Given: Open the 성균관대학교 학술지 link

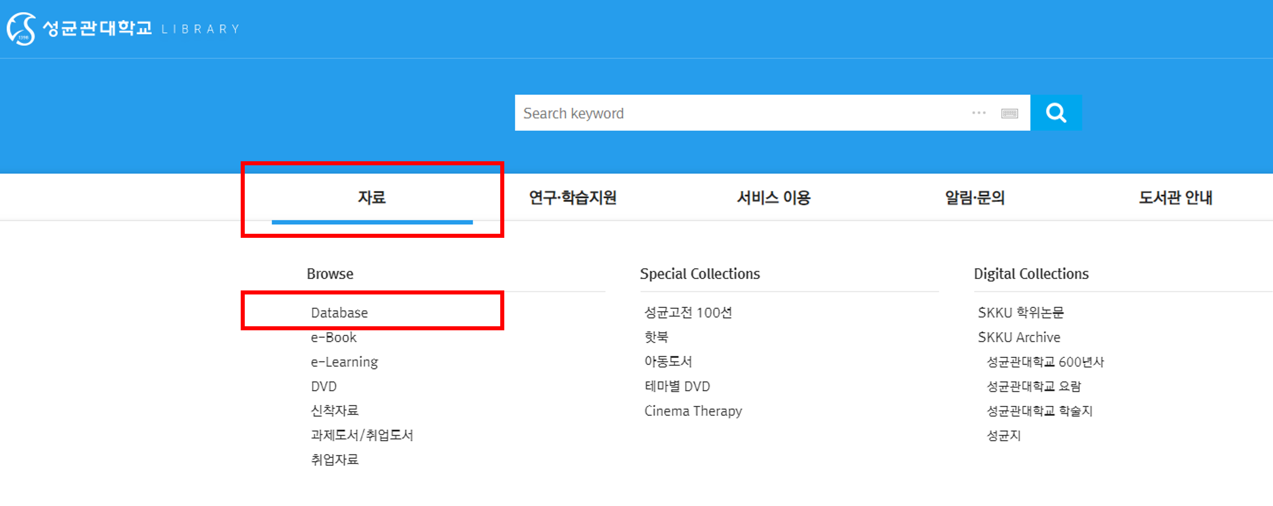Looking at the screenshot, I should tap(1040, 411).
